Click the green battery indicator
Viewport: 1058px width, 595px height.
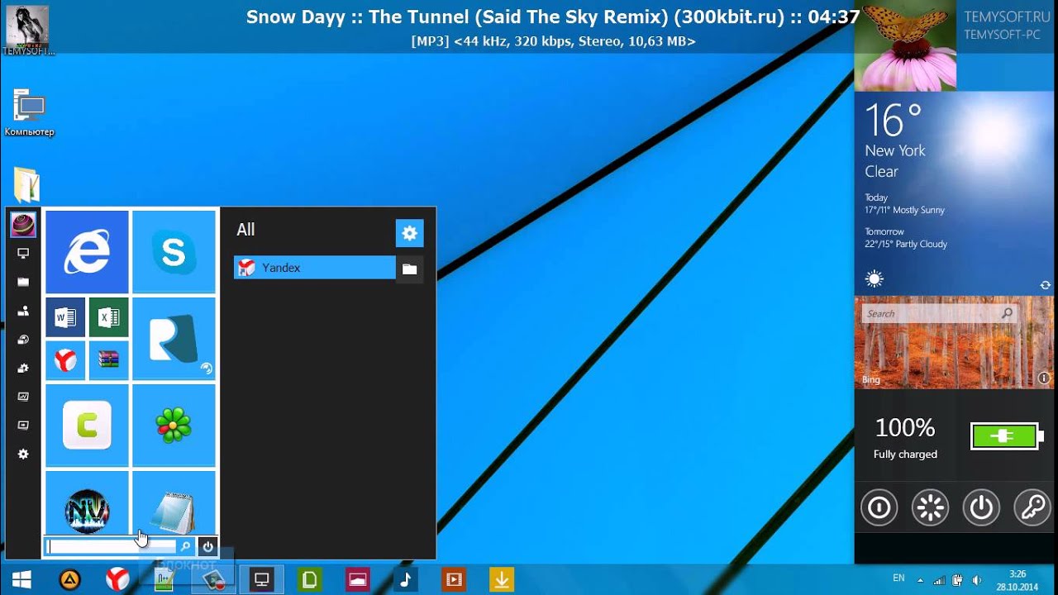tap(1005, 436)
